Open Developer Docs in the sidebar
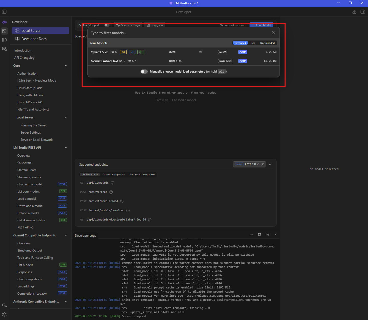Viewport: 368px width, 320px height. point(41,39)
